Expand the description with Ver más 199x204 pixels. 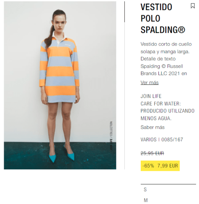click(x=150, y=82)
